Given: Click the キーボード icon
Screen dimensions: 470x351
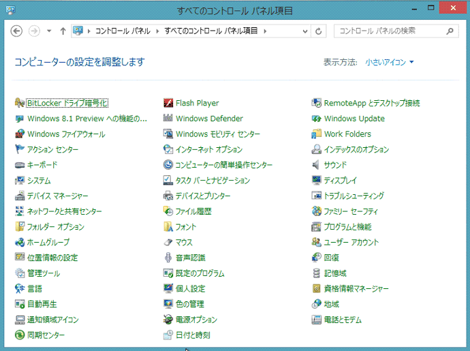Looking at the screenshot, I should click(x=20, y=165).
